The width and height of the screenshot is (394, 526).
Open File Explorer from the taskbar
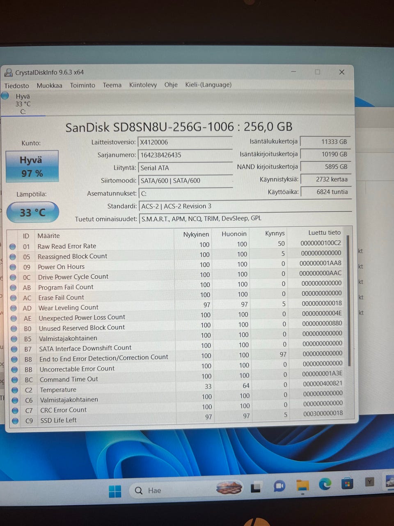point(302,486)
